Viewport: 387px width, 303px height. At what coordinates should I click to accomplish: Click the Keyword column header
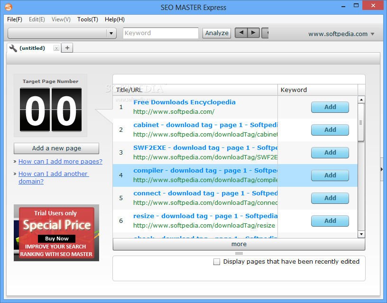318,90
